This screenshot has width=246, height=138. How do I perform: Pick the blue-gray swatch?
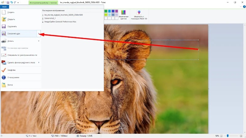click(x=113, y=15)
